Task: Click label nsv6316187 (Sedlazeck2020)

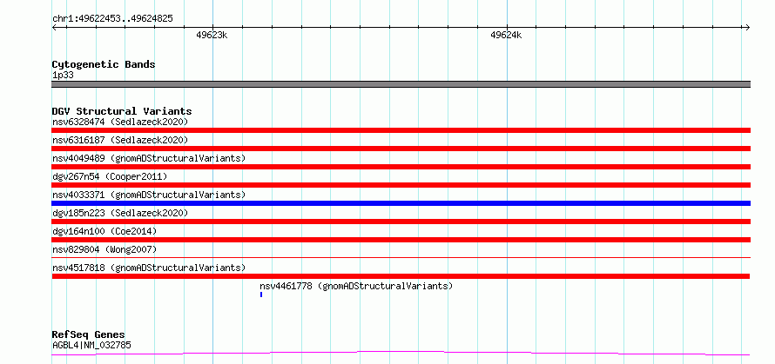Action: click(x=120, y=140)
